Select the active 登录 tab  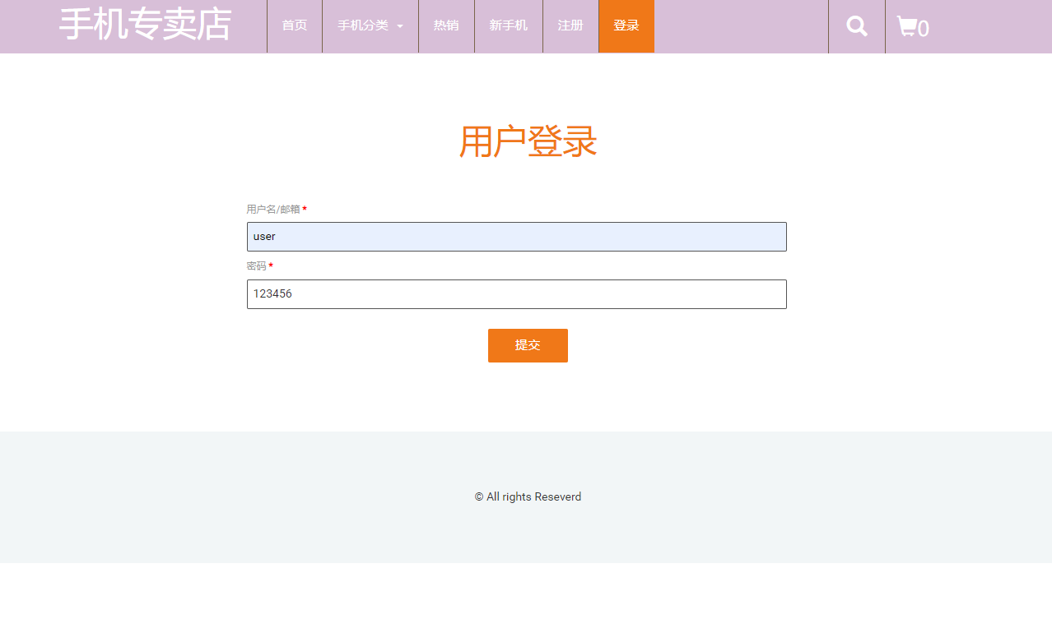[x=626, y=25]
